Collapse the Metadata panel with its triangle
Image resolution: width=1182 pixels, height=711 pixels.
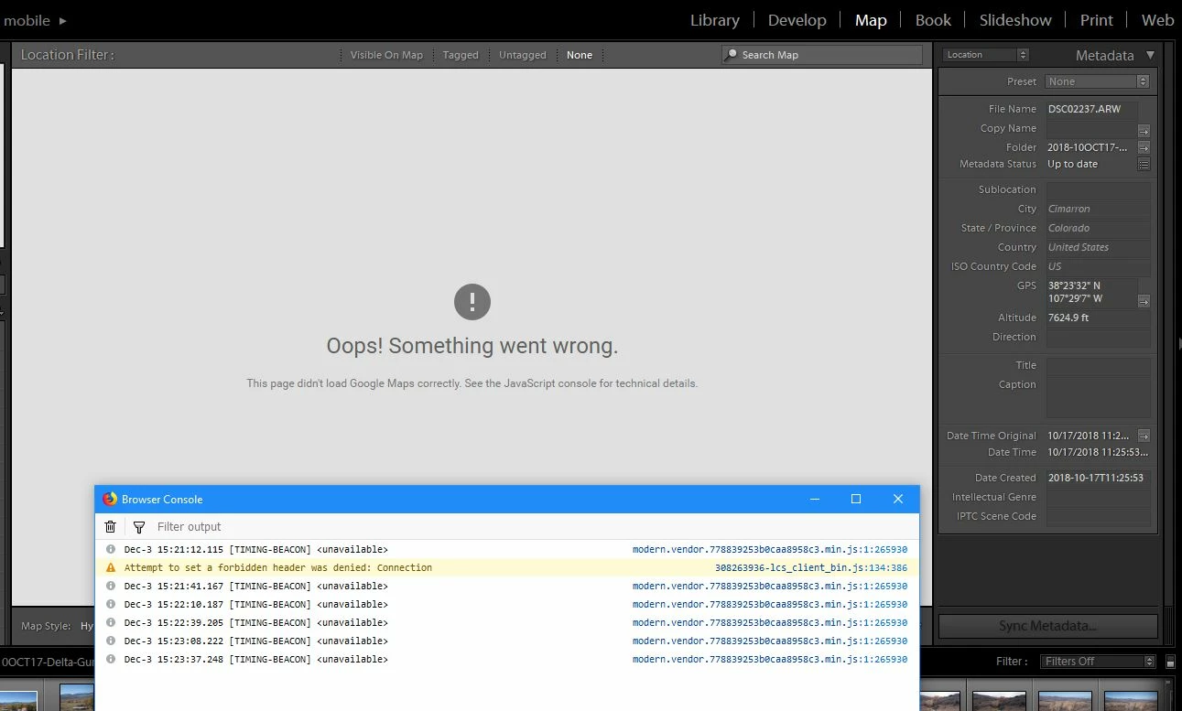coord(1151,55)
